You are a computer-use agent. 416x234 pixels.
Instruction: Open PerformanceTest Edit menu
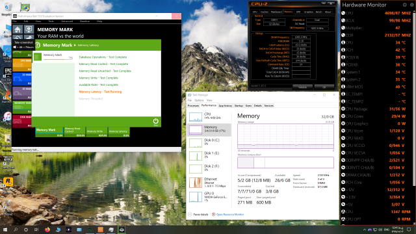pos(26,21)
